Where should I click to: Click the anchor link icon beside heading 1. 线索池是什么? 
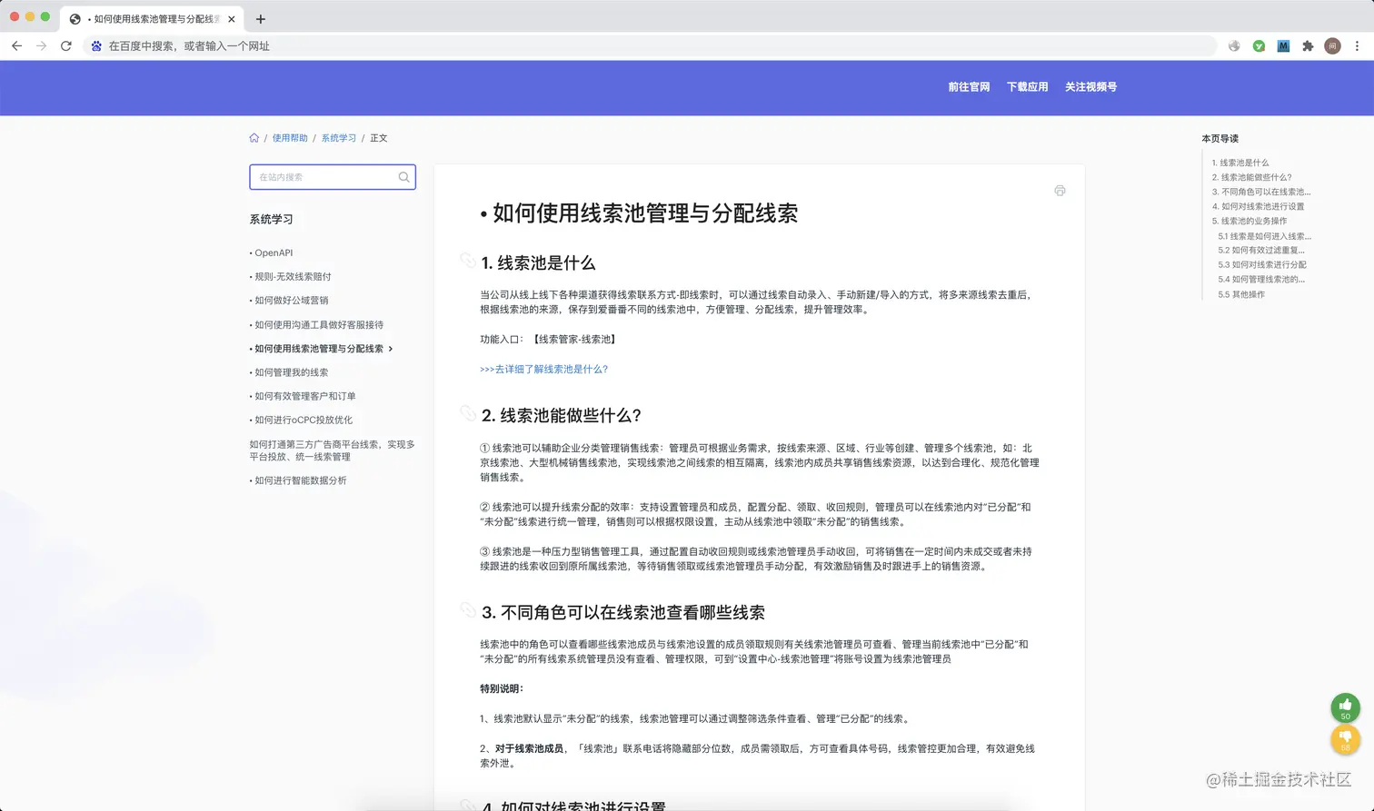[x=467, y=261]
